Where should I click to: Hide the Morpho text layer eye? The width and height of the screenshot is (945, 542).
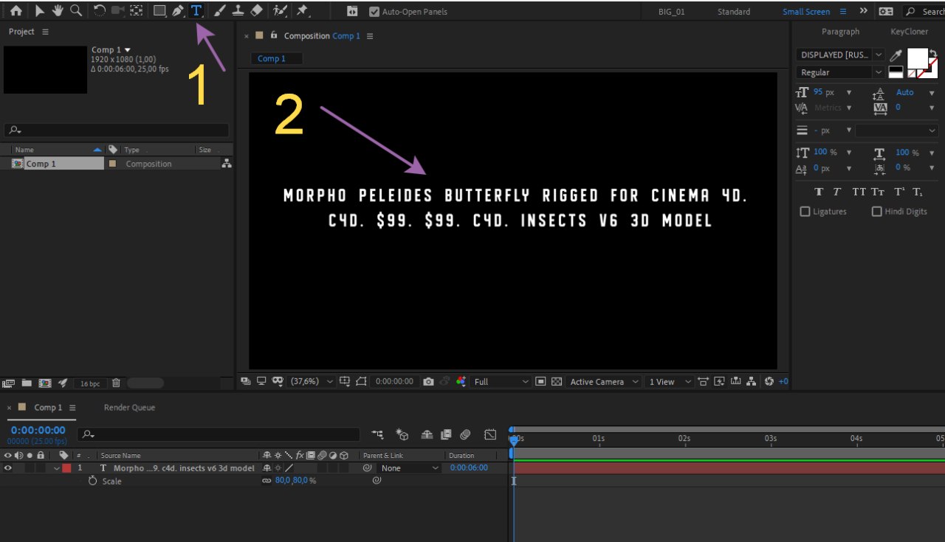click(x=8, y=468)
